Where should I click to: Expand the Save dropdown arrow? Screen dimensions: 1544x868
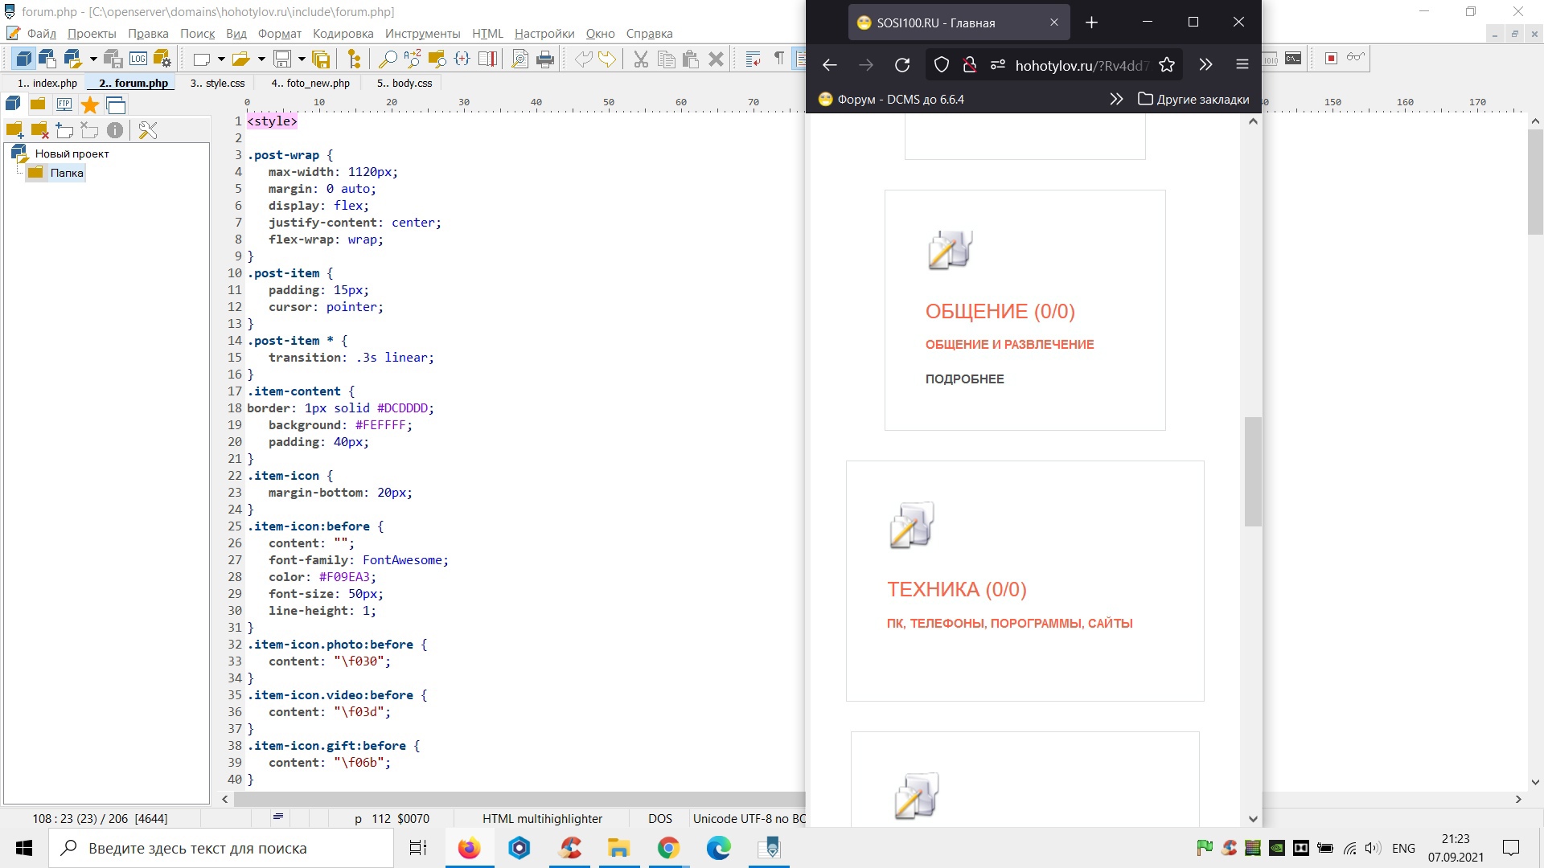(x=302, y=59)
